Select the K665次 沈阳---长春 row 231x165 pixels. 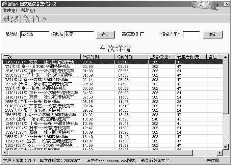coord(112,102)
